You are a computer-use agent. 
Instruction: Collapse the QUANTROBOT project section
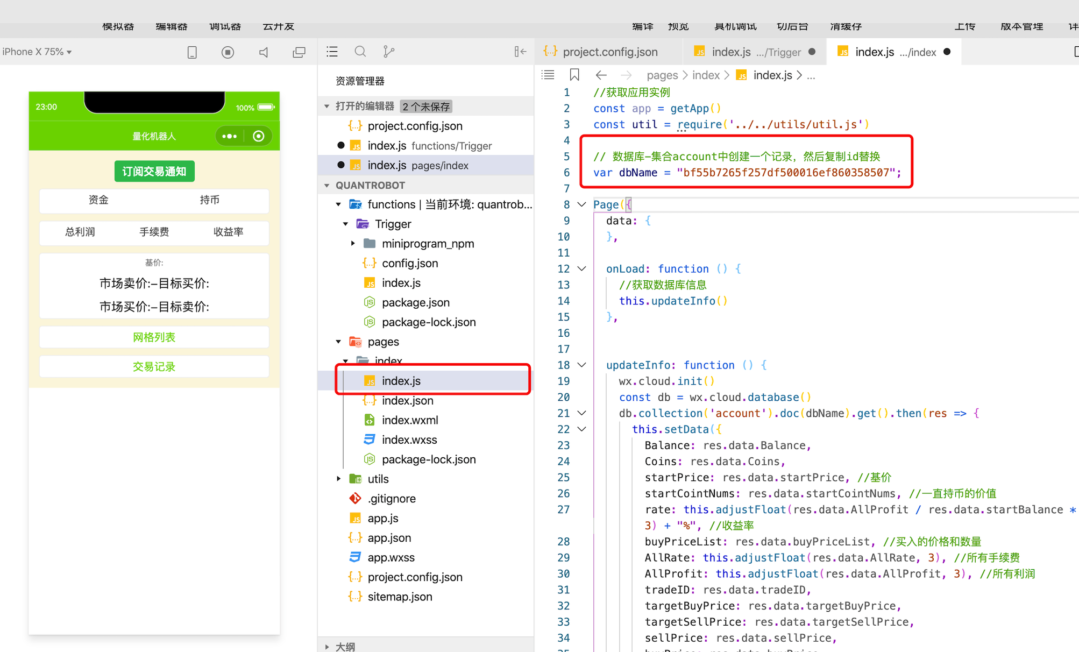click(x=327, y=185)
